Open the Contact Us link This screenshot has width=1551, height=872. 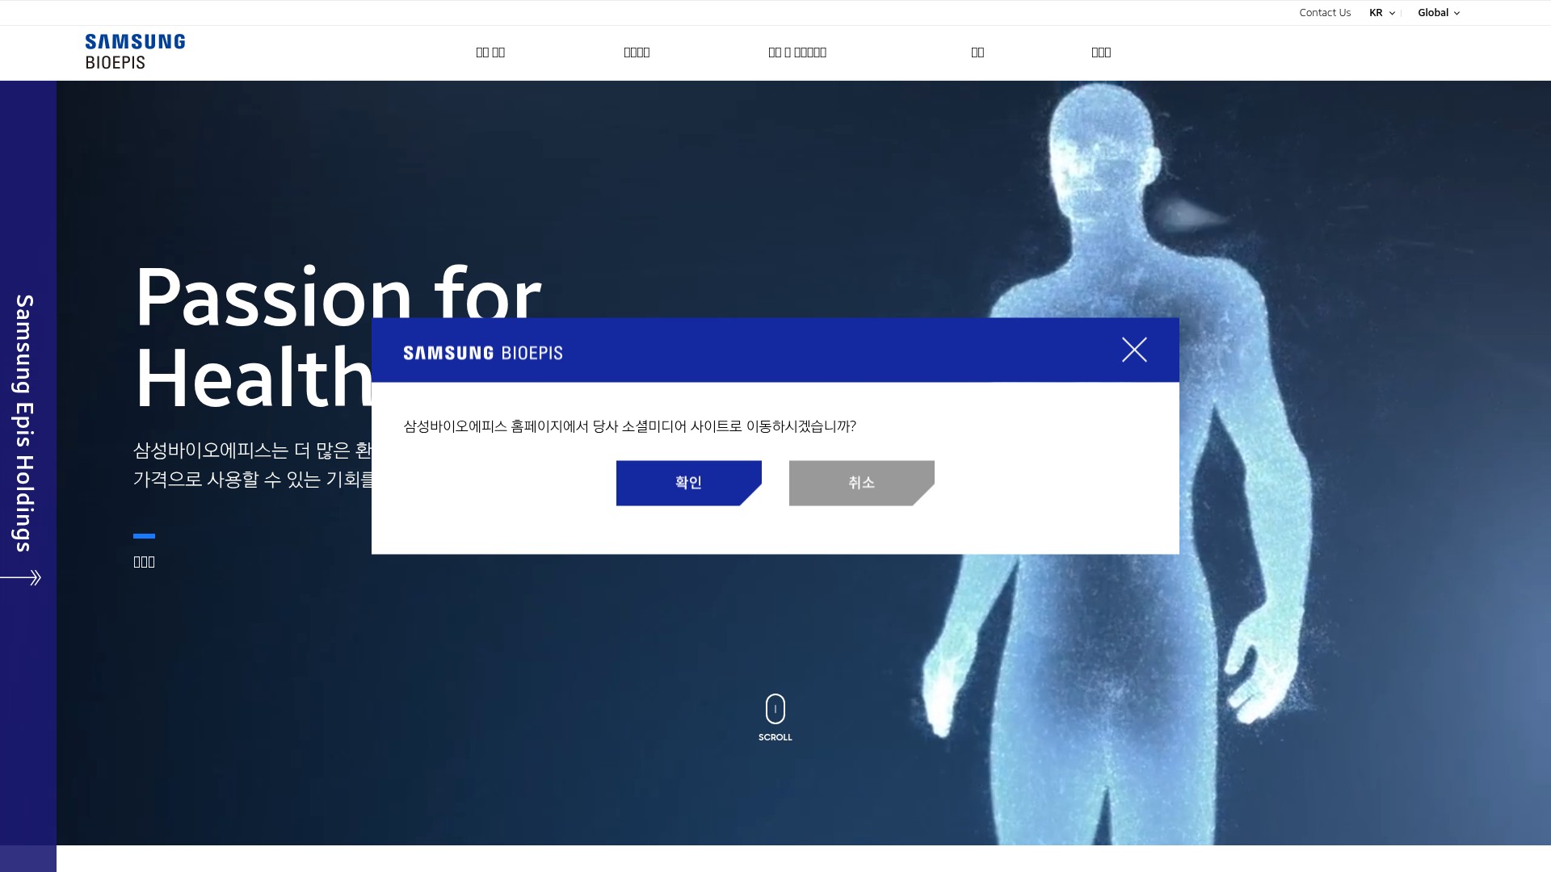click(1325, 13)
